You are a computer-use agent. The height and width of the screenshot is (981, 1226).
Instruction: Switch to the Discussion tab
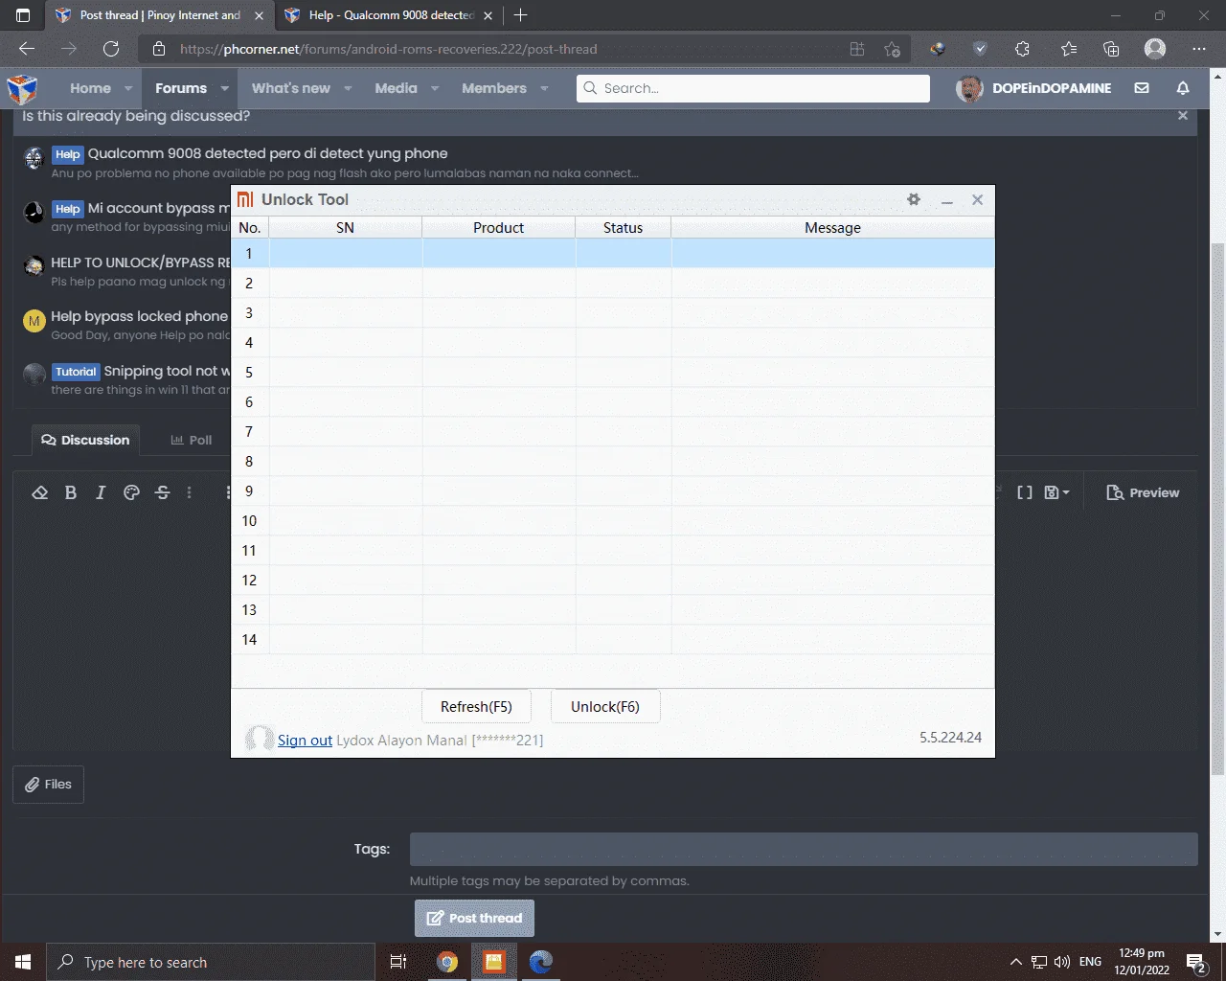tap(85, 440)
